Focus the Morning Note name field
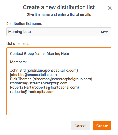This screenshot has width=118, height=135. [x=59, y=32]
